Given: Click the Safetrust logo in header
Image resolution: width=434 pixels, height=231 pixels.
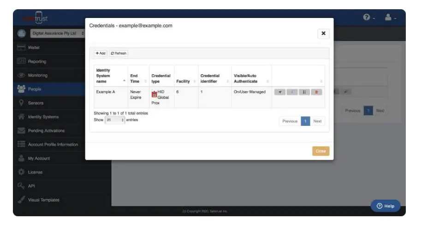Looking at the screenshot, I should (35, 18).
